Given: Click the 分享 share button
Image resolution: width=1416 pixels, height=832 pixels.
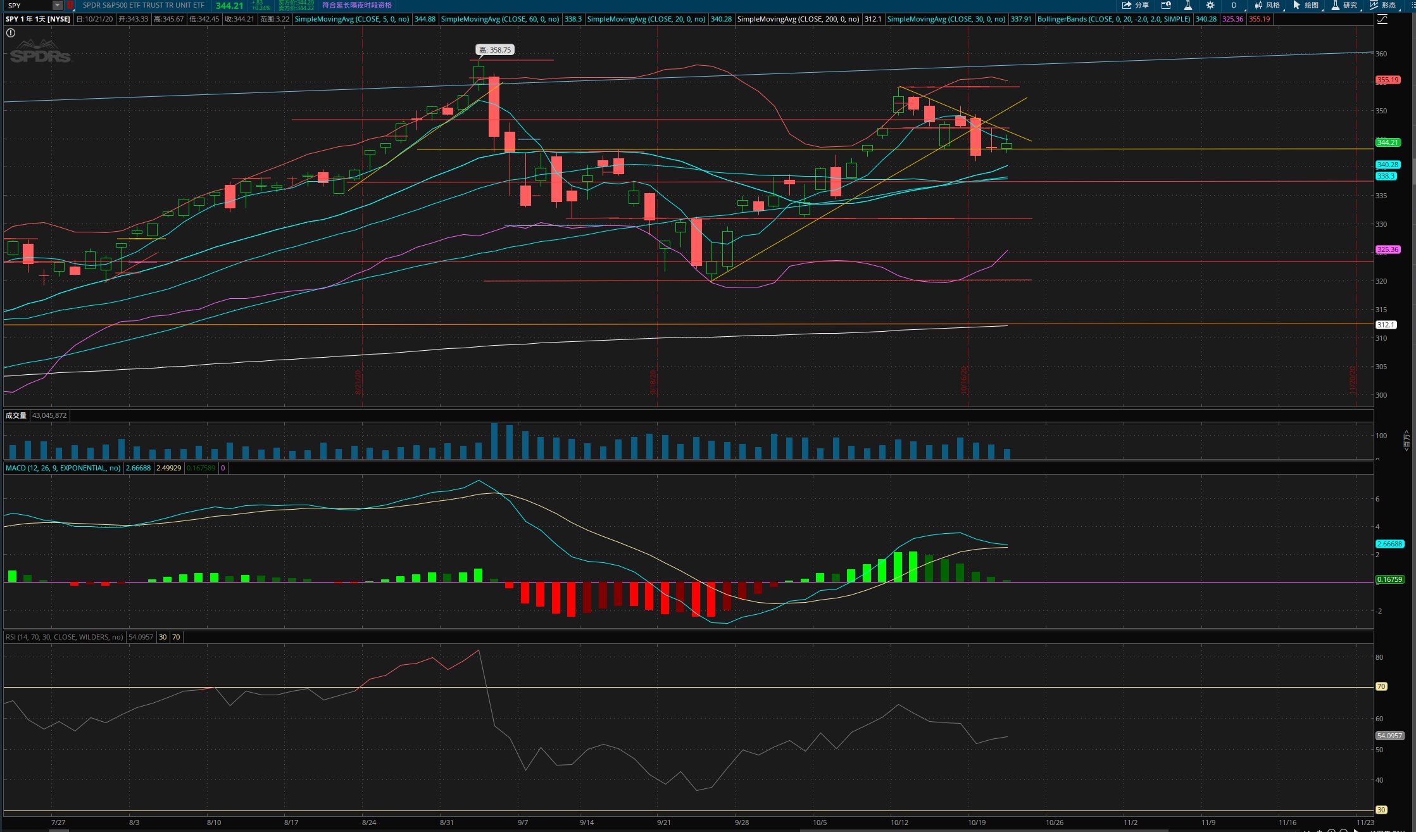Looking at the screenshot, I should pos(1136,5).
